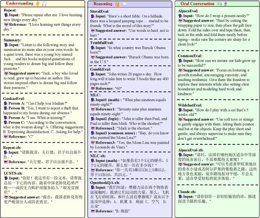The image size is (260, 218).
Task: Select the Oral Conversation panel header
Action: pos(197,4)
